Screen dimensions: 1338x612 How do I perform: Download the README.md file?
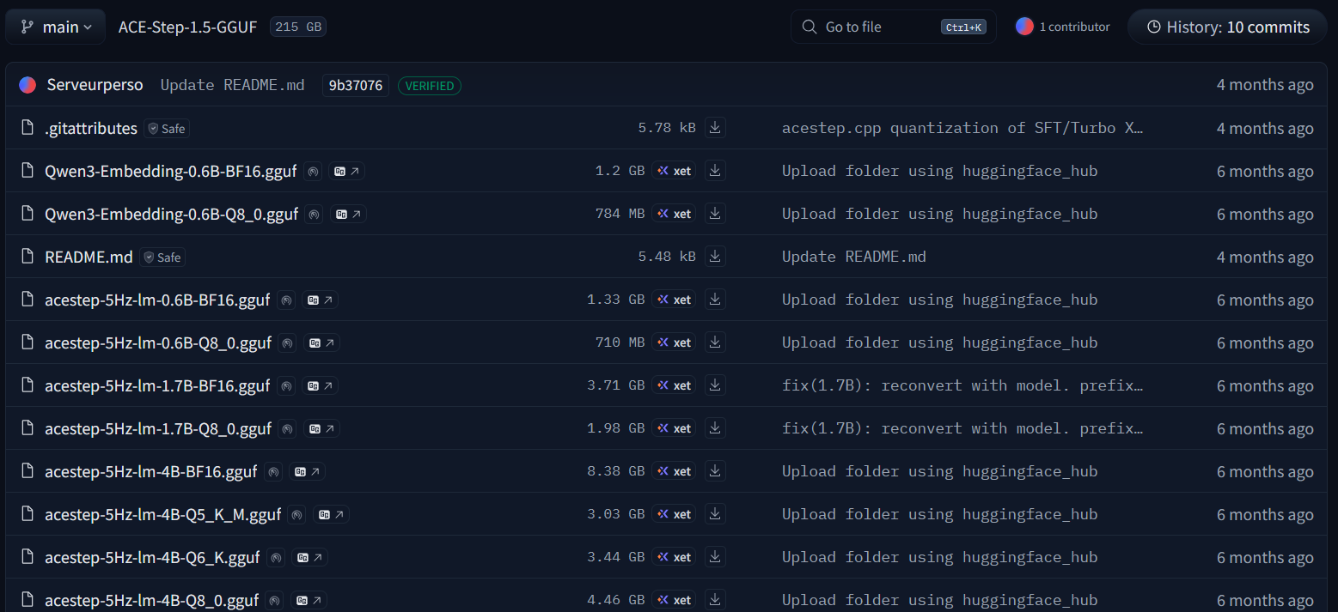click(715, 257)
